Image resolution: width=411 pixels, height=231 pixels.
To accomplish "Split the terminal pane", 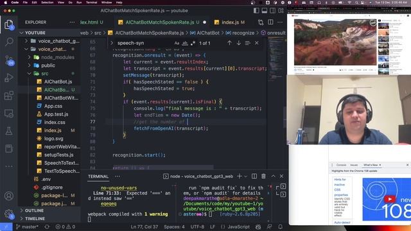I will pos(254,176).
